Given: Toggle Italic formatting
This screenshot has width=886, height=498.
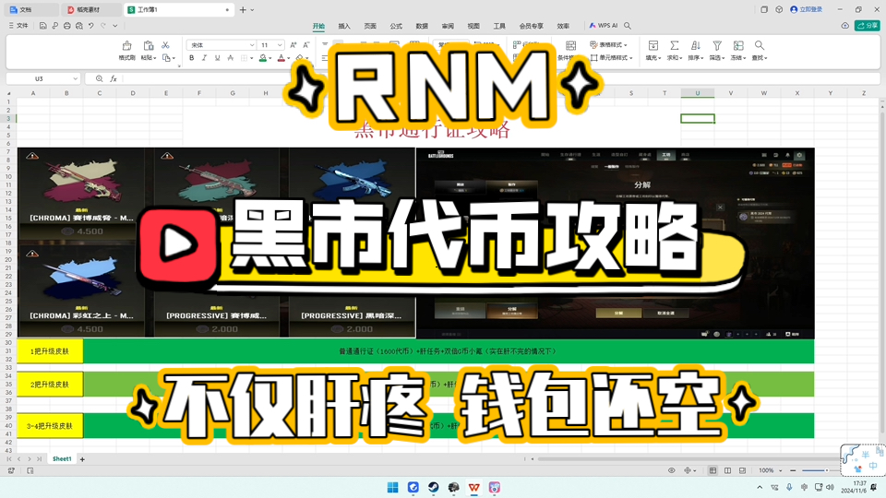Looking at the screenshot, I should tap(204, 57).
